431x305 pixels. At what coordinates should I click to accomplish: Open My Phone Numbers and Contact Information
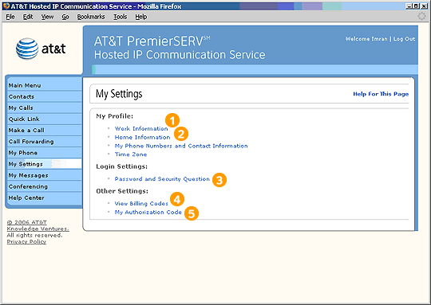[x=181, y=146]
